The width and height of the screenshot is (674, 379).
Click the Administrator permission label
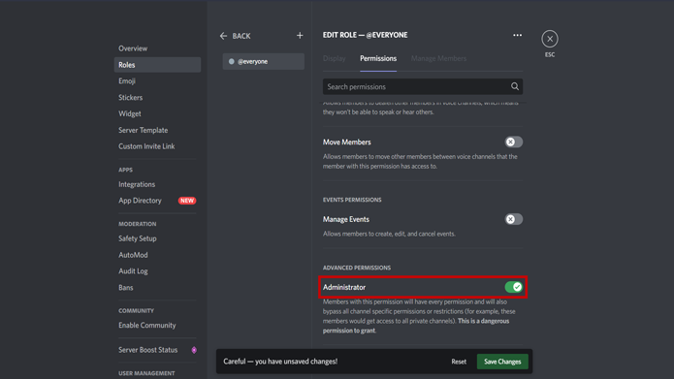coord(344,287)
